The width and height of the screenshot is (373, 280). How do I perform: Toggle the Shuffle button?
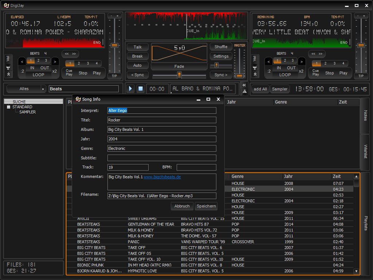(x=221, y=47)
